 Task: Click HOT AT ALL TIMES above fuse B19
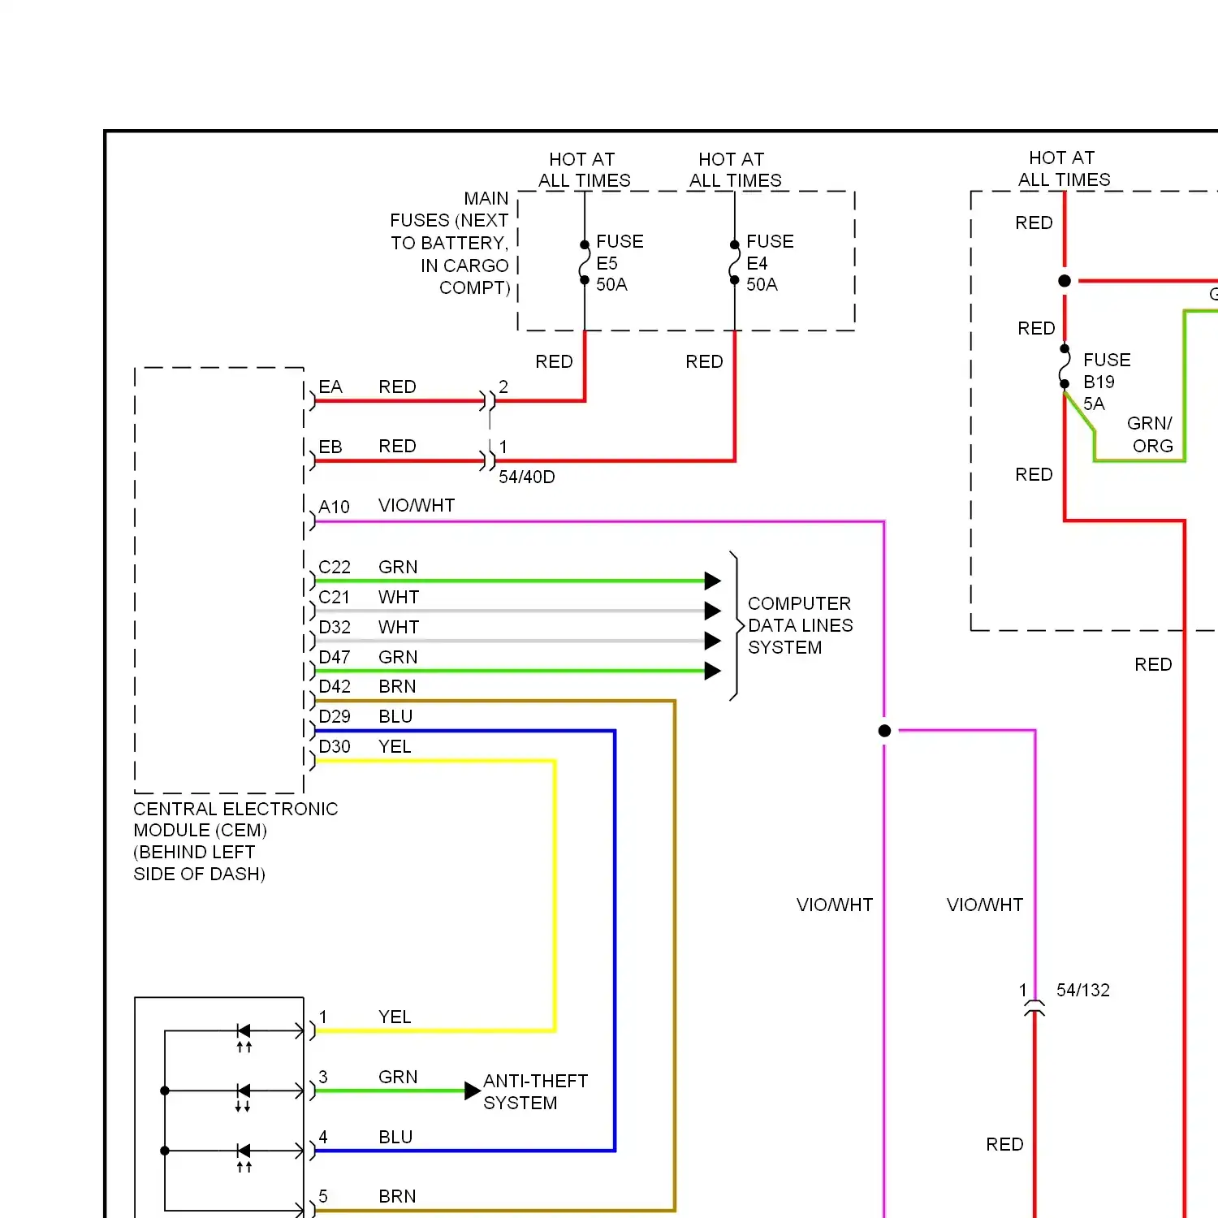(1064, 168)
